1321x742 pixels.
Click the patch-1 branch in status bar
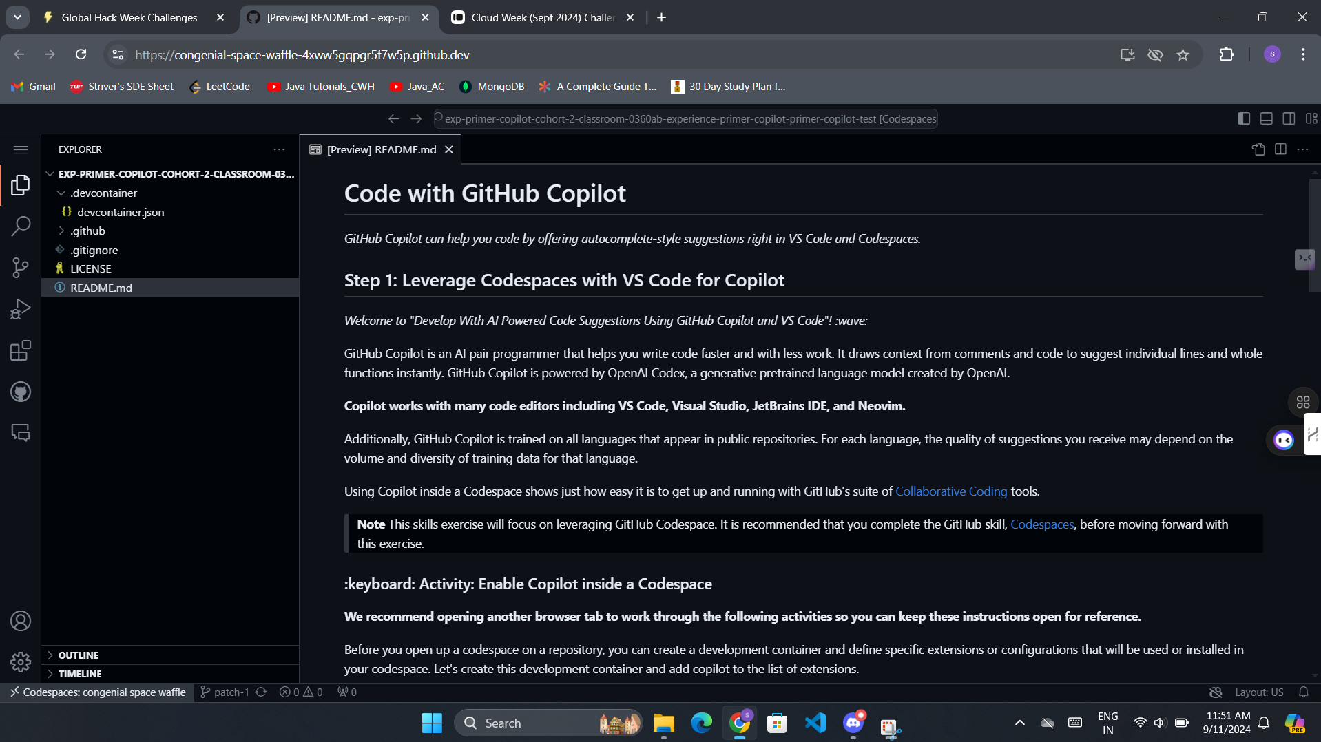pyautogui.click(x=225, y=692)
